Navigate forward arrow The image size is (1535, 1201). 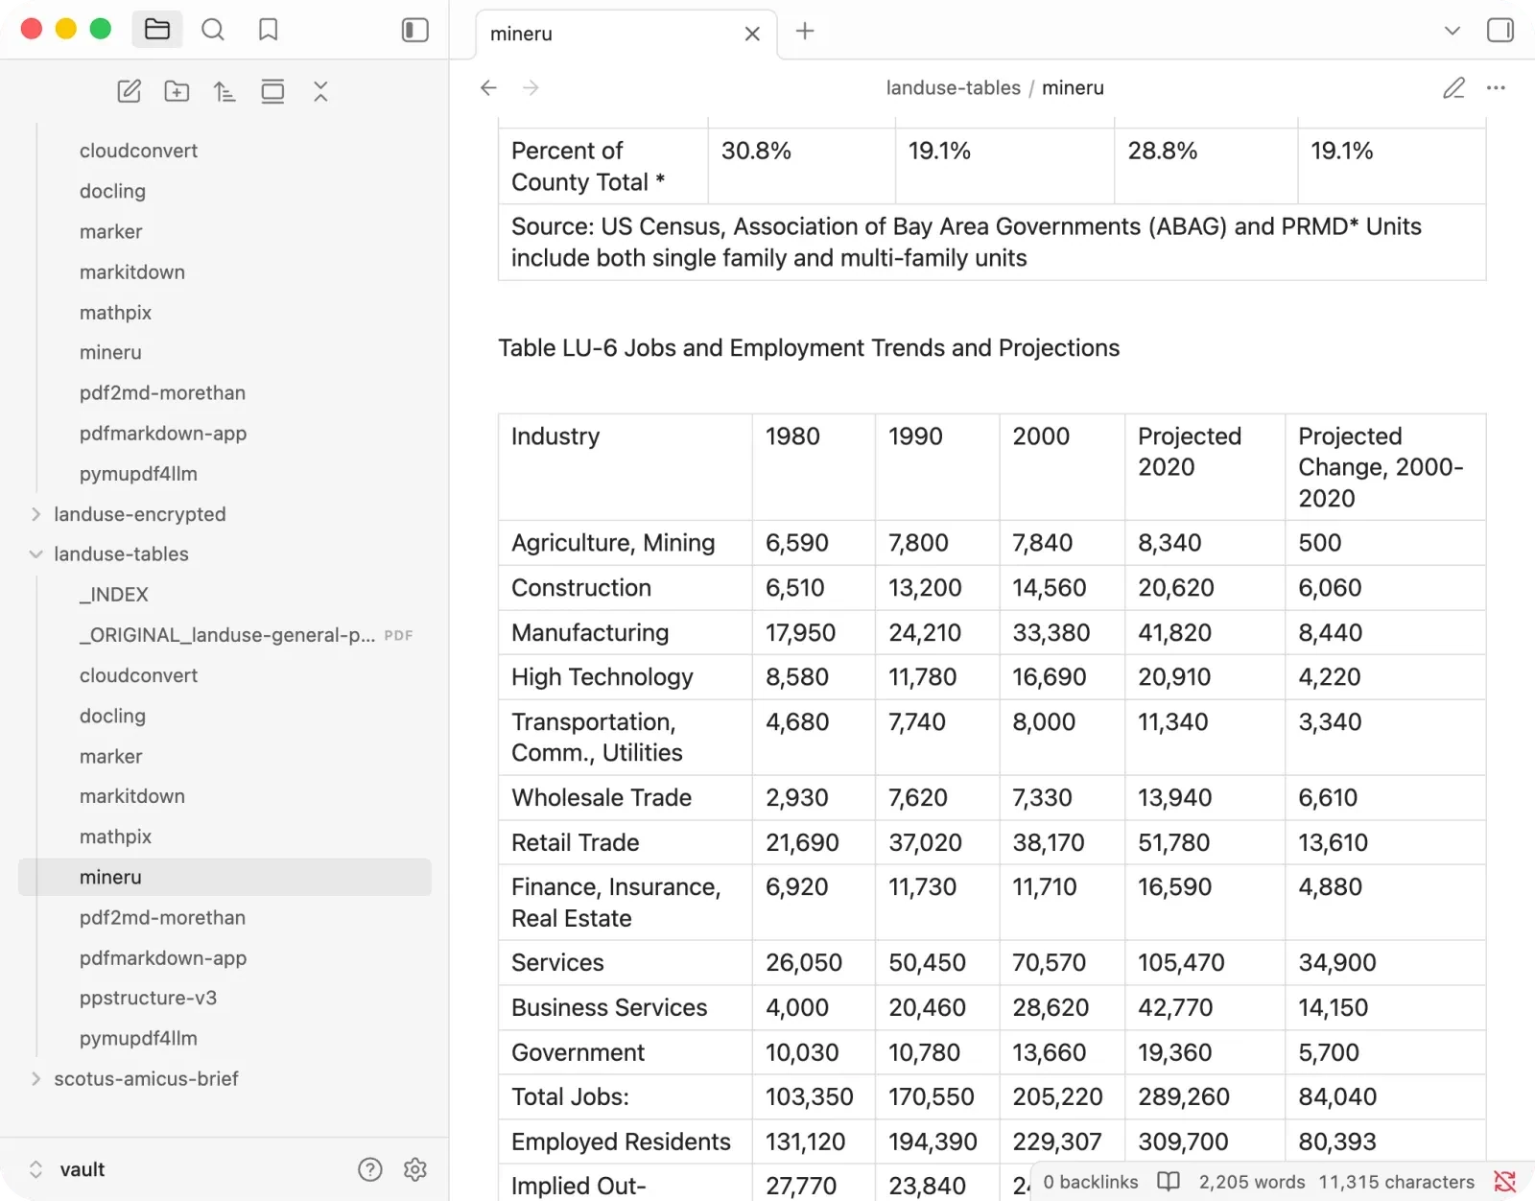[x=531, y=88]
